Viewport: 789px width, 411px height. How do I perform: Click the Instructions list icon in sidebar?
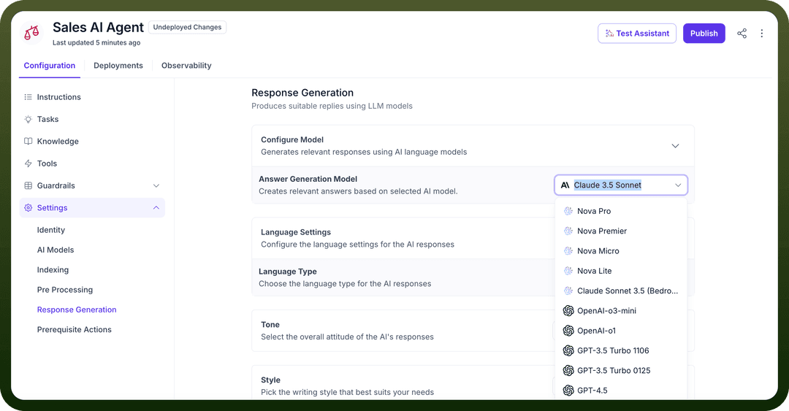pos(28,97)
